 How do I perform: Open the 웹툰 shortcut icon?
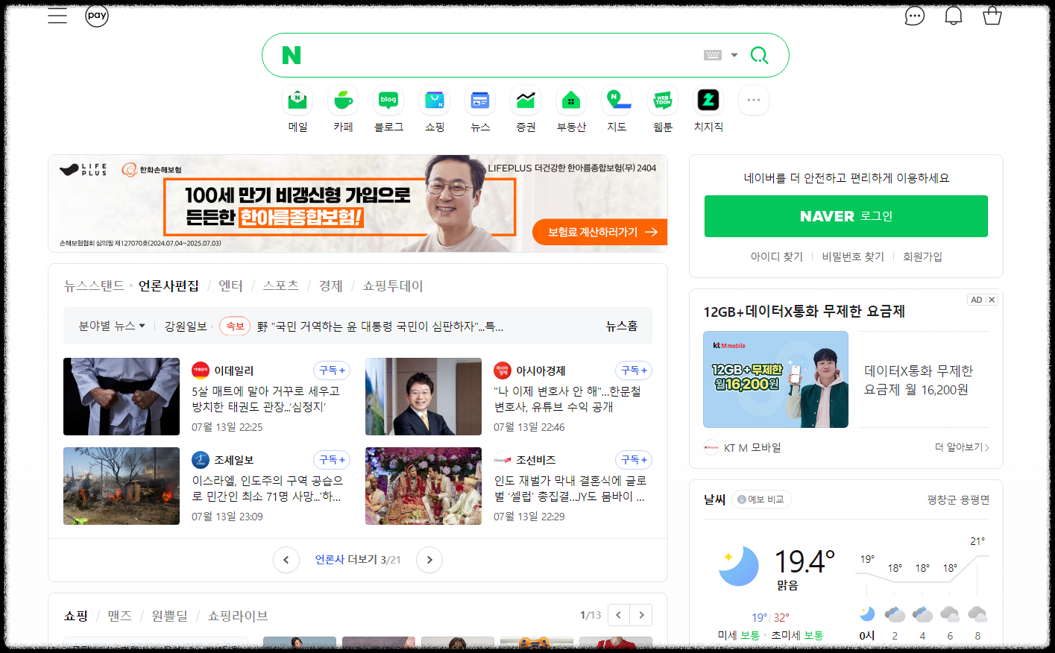[x=663, y=100]
